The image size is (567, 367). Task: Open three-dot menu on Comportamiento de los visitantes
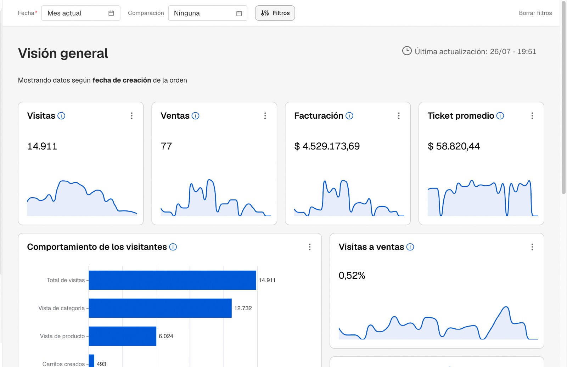[x=310, y=247]
